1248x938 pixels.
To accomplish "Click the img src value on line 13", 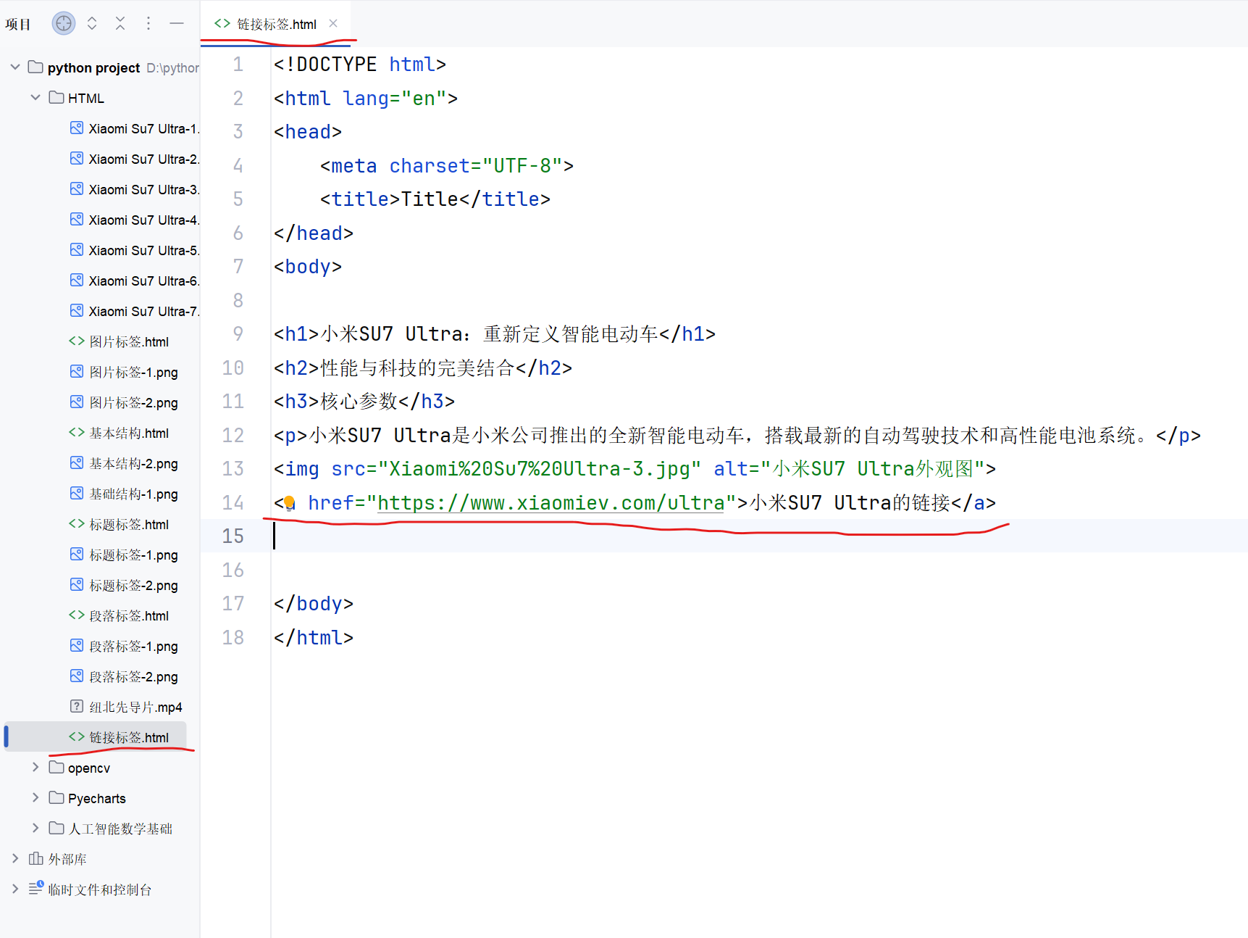I will pyautogui.click(x=539, y=469).
